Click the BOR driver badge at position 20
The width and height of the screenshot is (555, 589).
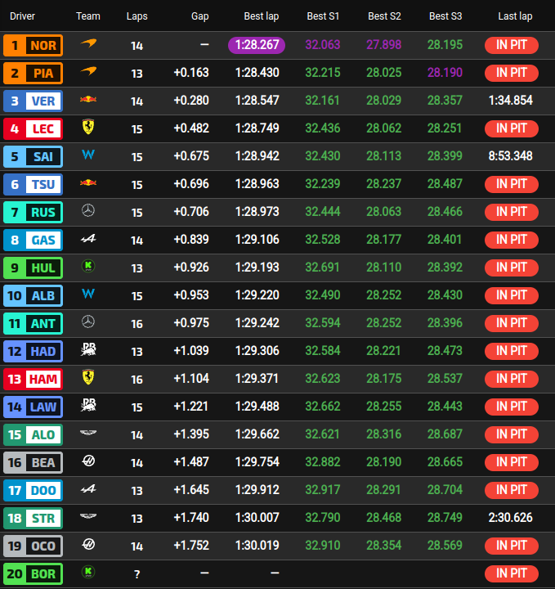click(x=33, y=573)
